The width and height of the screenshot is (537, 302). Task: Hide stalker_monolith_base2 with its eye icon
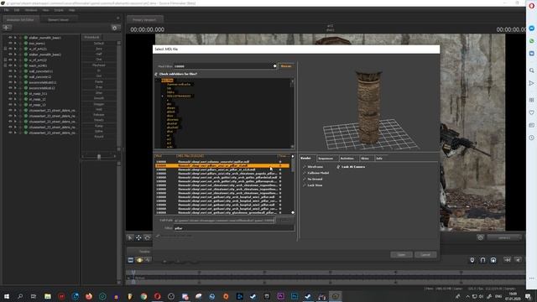pyautogui.click(x=10, y=55)
